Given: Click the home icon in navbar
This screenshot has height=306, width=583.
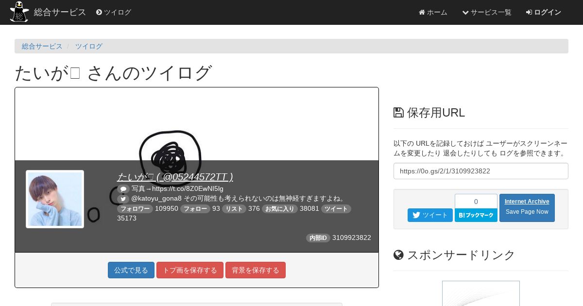Looking at the screenshot, I should pos(422,12).
